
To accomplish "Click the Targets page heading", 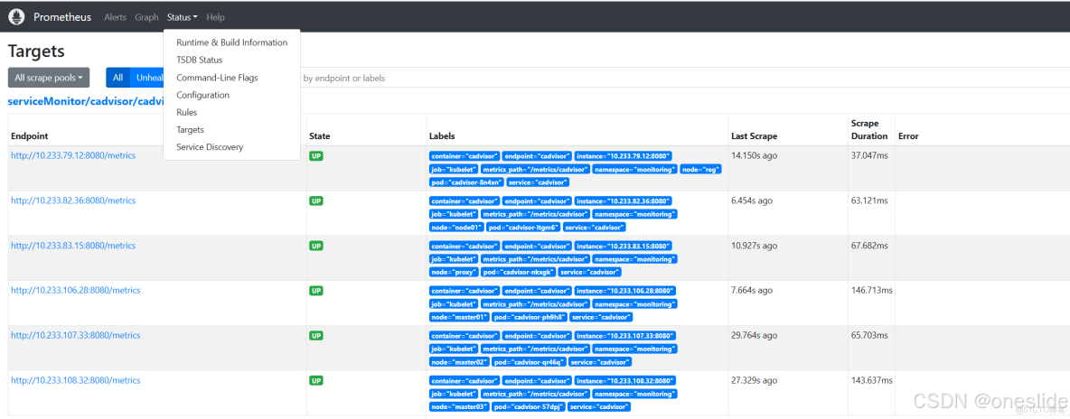I will [x=36, y=51].
